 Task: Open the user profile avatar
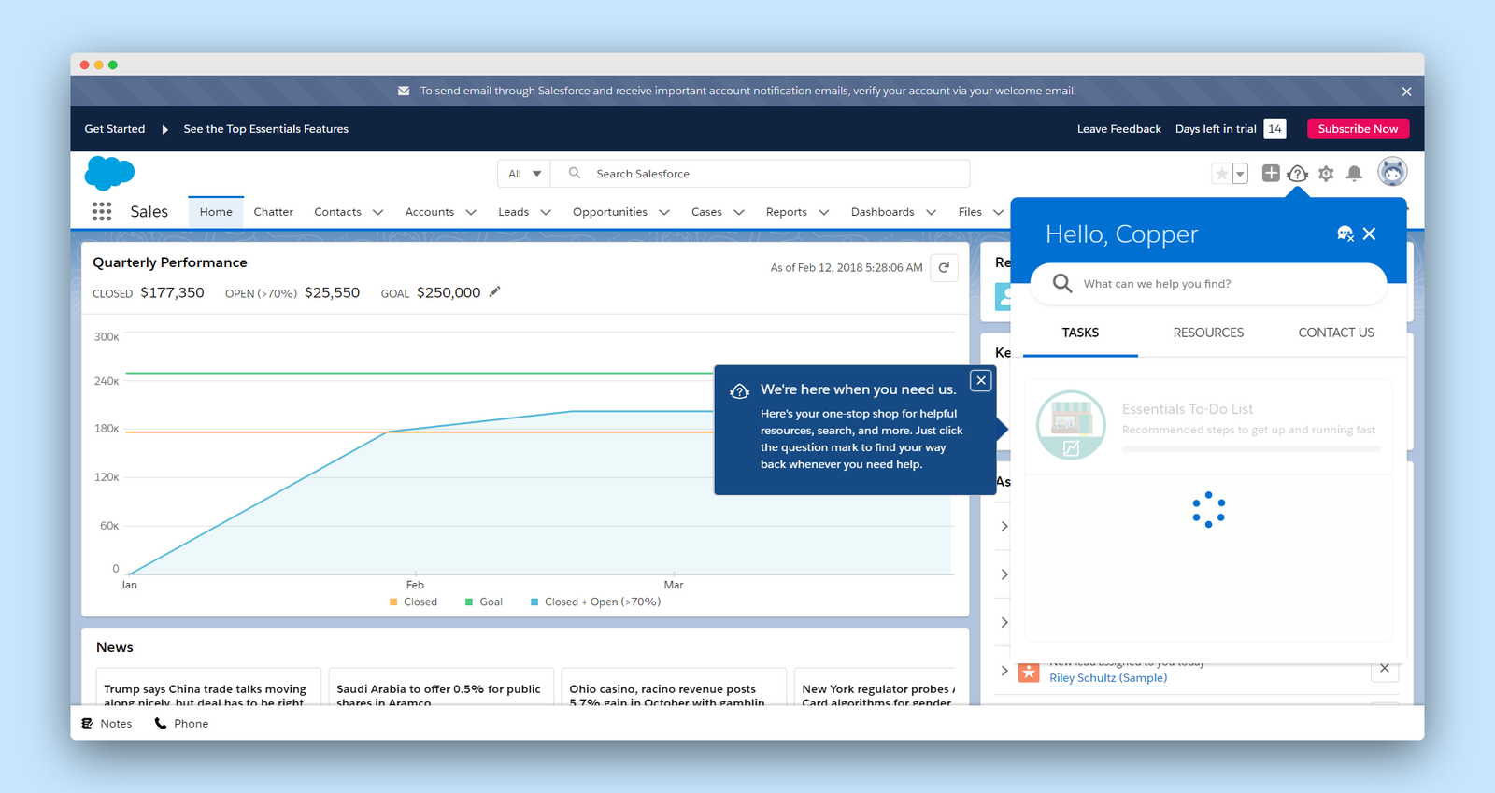(1392, 172)
